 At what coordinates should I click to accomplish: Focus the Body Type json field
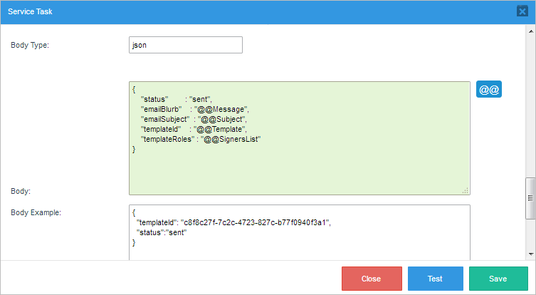[x=185, y=45]
